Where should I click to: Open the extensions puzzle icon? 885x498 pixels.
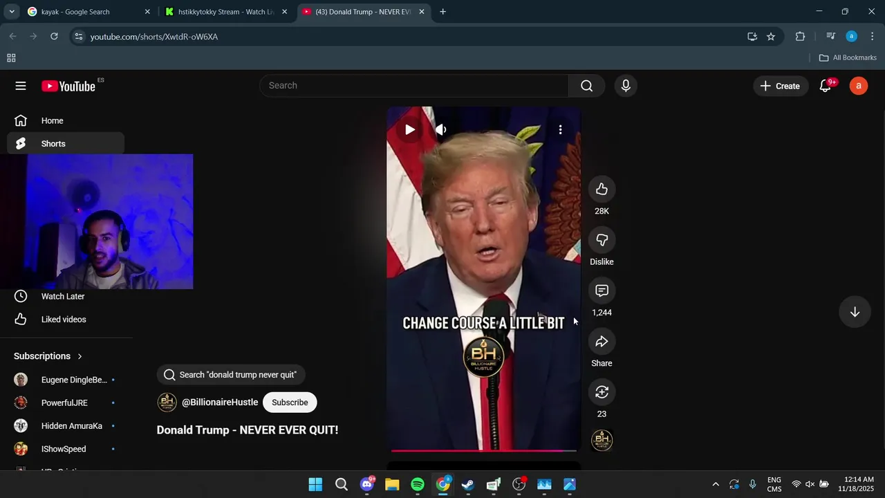pyautogui.click(x=800, y=37)
